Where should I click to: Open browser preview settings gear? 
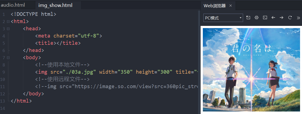256,18
